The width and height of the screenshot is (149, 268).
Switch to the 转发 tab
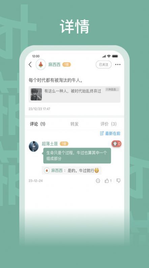point(74,124)
